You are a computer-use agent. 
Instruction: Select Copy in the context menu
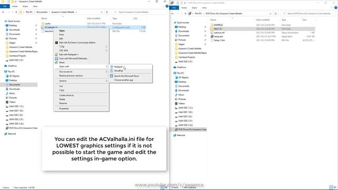point(62,90)
